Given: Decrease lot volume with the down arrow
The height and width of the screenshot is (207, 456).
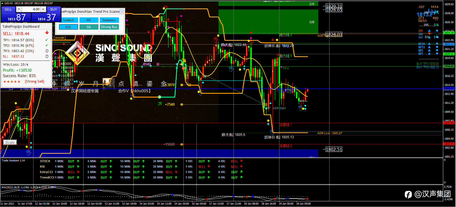Looking at the screenshot, I should pyautogui.click(x=19, y=9).
